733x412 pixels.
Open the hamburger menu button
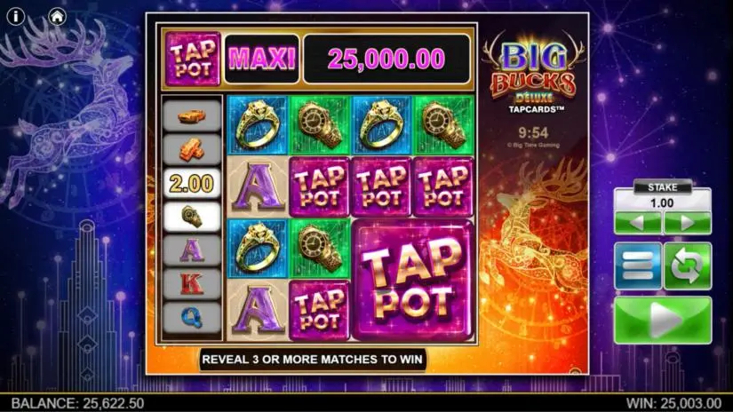(638, 265)
